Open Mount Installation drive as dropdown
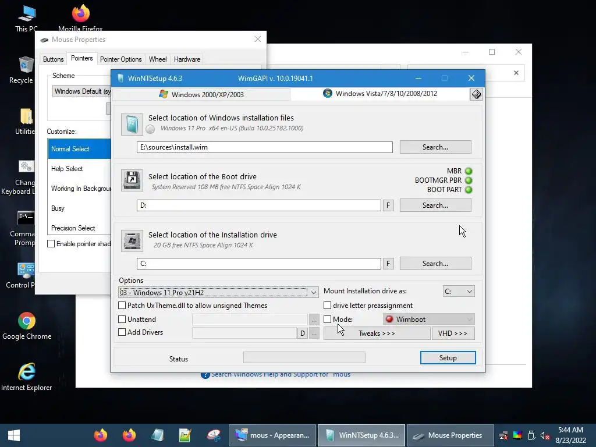The width and height of the screenshot is (596, 447). (x=459, y=291)
